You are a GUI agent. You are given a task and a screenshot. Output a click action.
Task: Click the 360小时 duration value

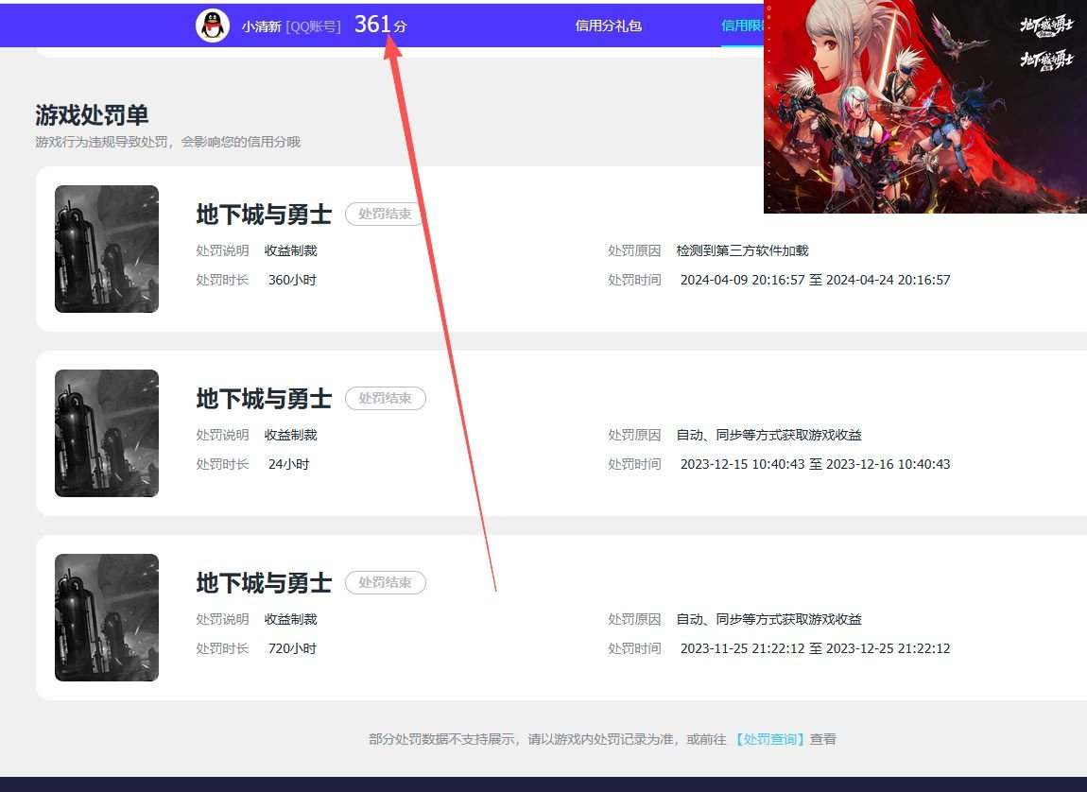coord(293,280)
